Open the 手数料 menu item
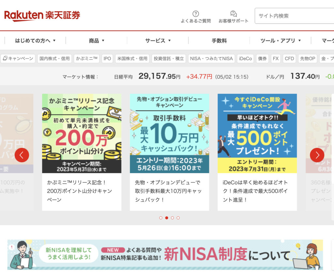Image resolution: width=334 pixels, height=275 pixels. [219, 40]
